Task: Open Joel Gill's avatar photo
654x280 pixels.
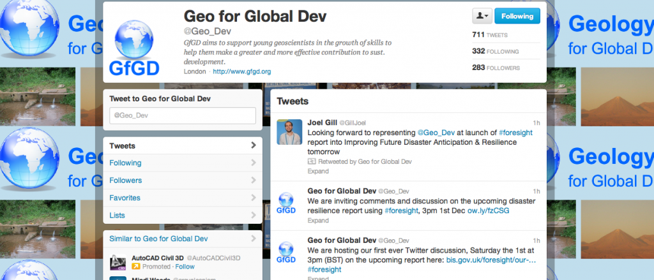Action: pos(289,131)
